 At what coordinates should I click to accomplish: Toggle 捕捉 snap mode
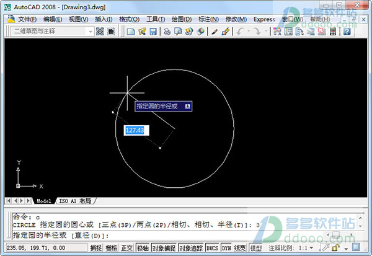click(96, 248)
